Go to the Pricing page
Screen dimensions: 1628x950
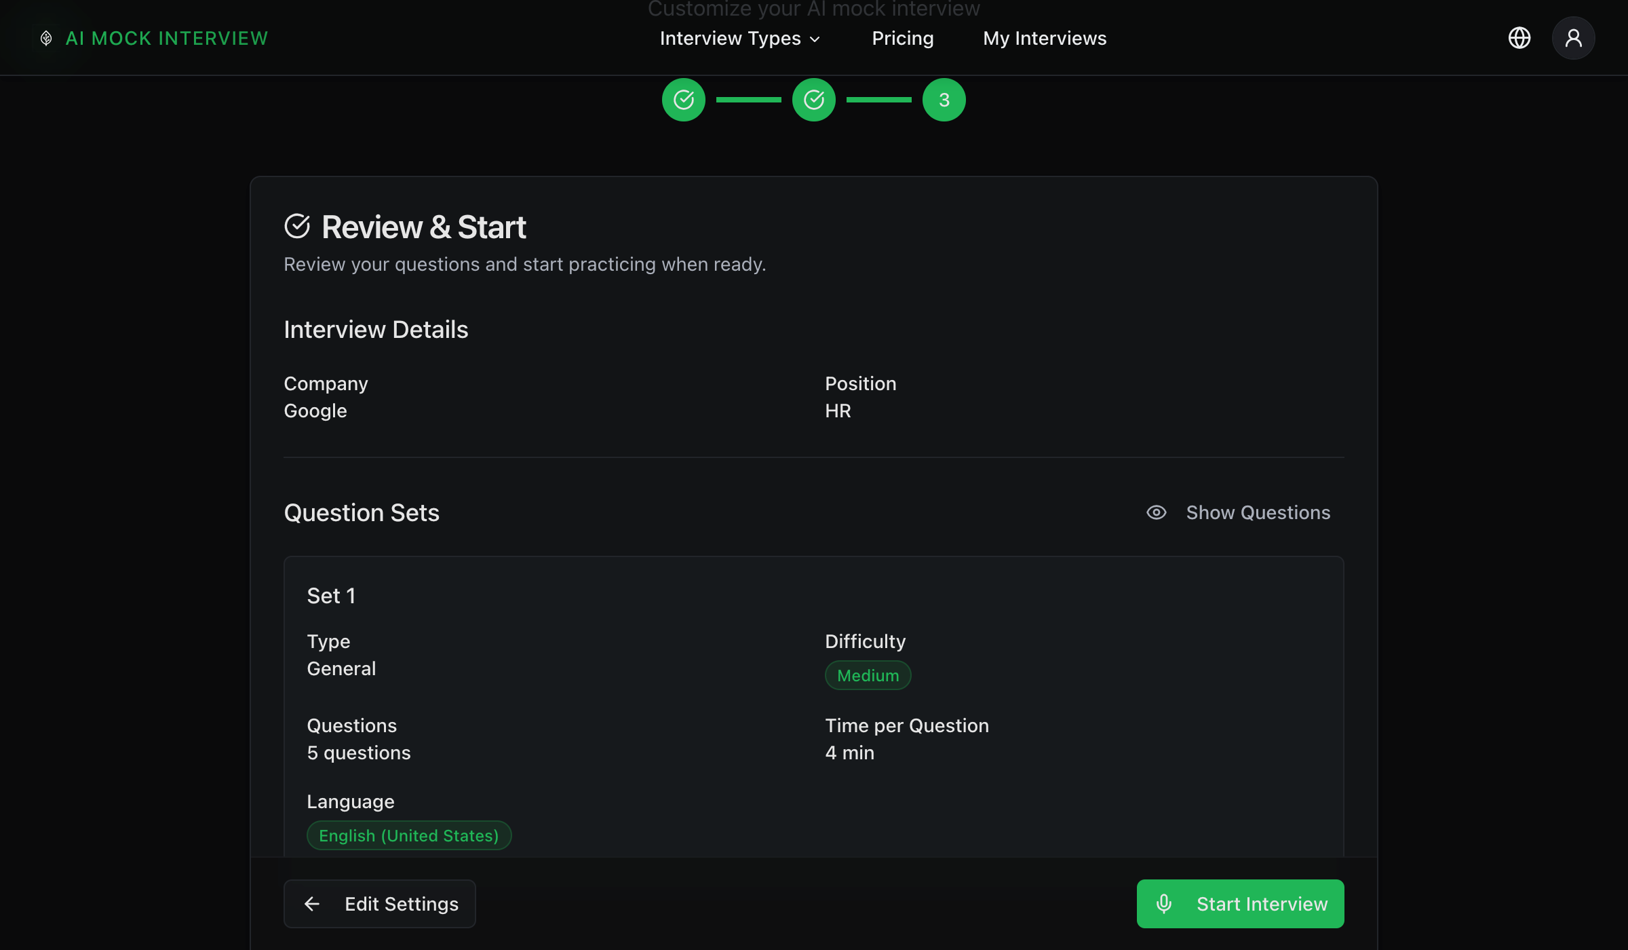pyautogui.click(x=902, y=39)
